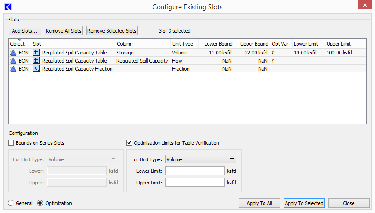This screenshot has height=213, width=375.
Task: Click the sort indicator above Object column
Action: tap(20, 40)
